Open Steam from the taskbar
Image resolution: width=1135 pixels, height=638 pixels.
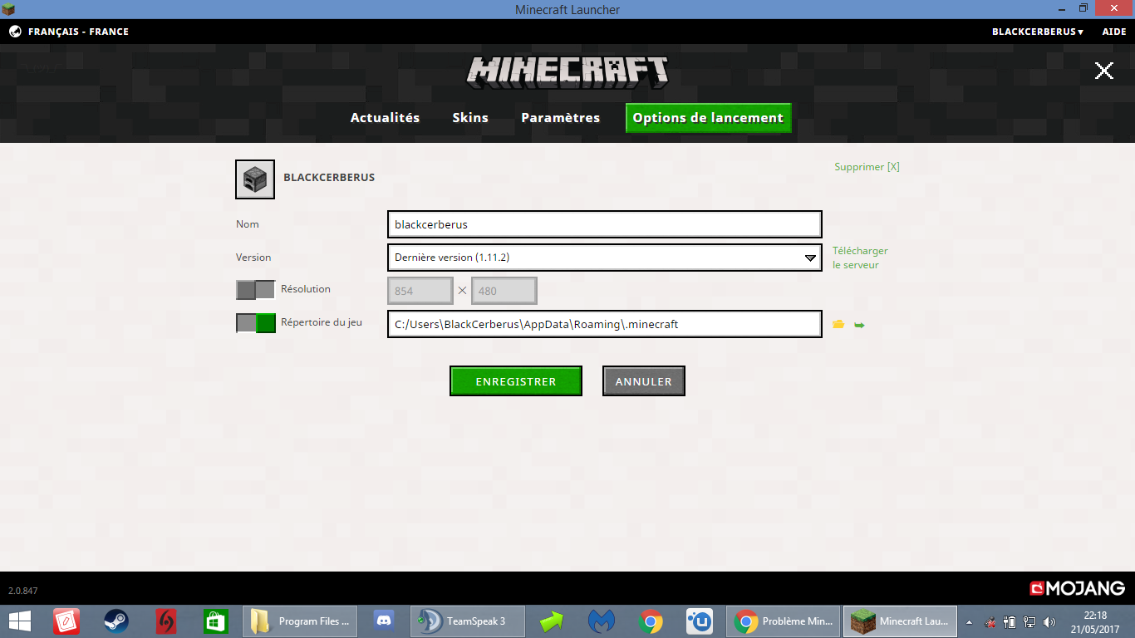point(115,621)
